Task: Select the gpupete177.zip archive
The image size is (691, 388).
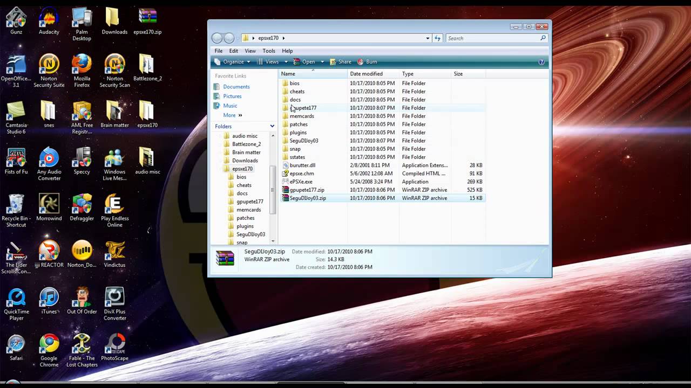Action: click(x=306, y=190)
